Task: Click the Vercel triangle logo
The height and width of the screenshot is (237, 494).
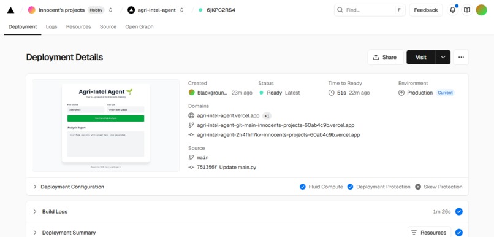Action: point(10,10)
